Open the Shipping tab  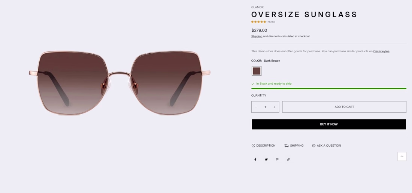(x=294, y=146)
